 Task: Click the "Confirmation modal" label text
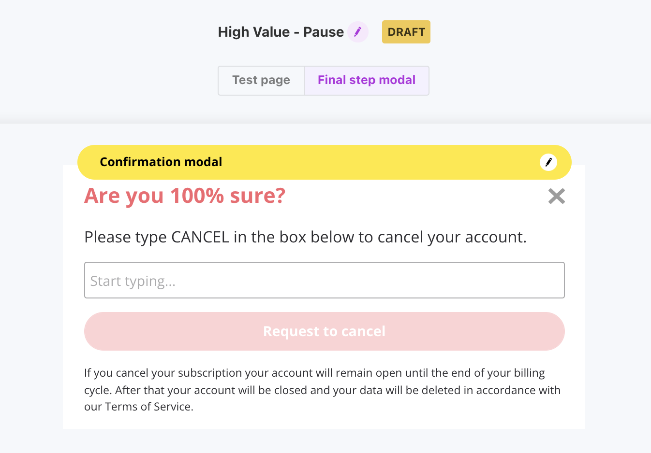(x=161, y=162)
